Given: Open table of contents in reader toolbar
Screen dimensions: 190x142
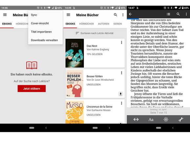Looking at the screenshot, I should point(168,14).
